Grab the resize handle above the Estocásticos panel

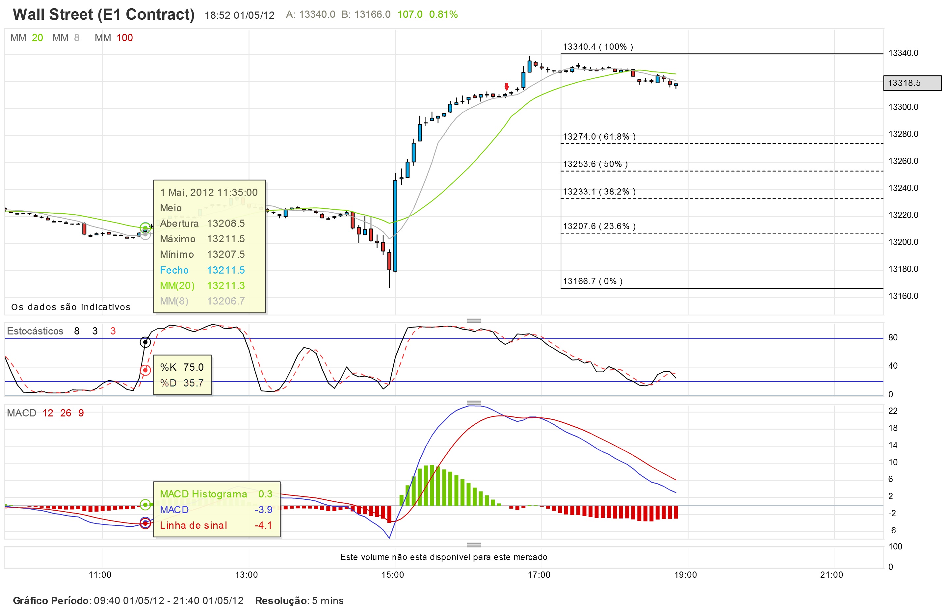click(x=474, y=321)
